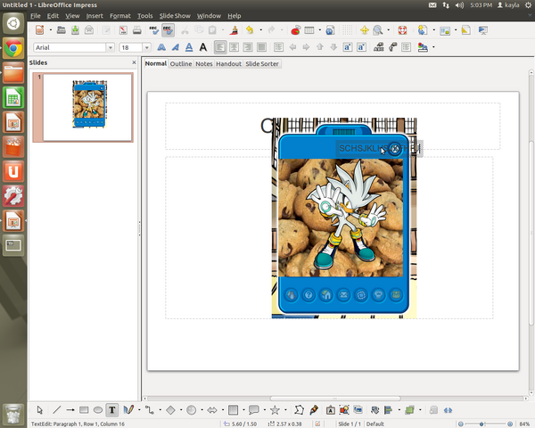
Task: Insert a Stars shape
Action: coord(275,410)
